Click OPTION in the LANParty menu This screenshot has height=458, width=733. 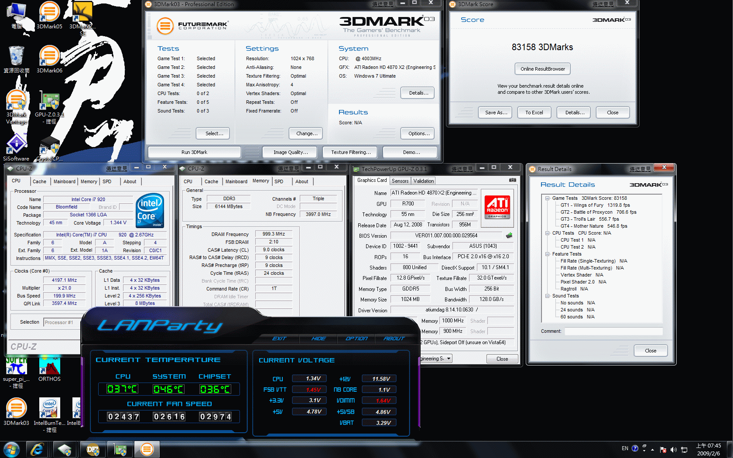[356, 338]
